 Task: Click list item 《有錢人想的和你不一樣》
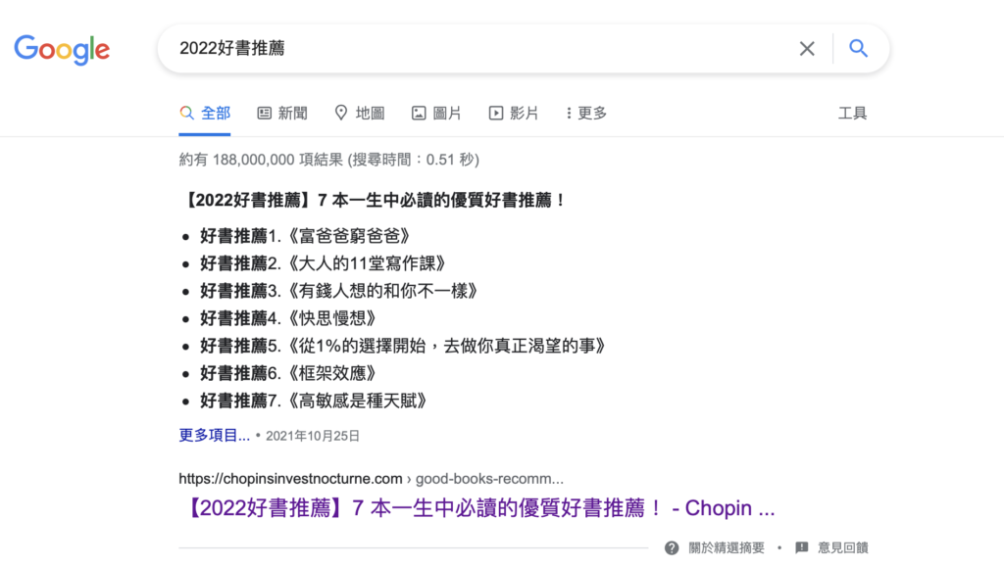pos(338,291)
